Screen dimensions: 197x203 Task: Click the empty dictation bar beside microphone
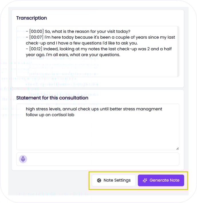(103, 159)
